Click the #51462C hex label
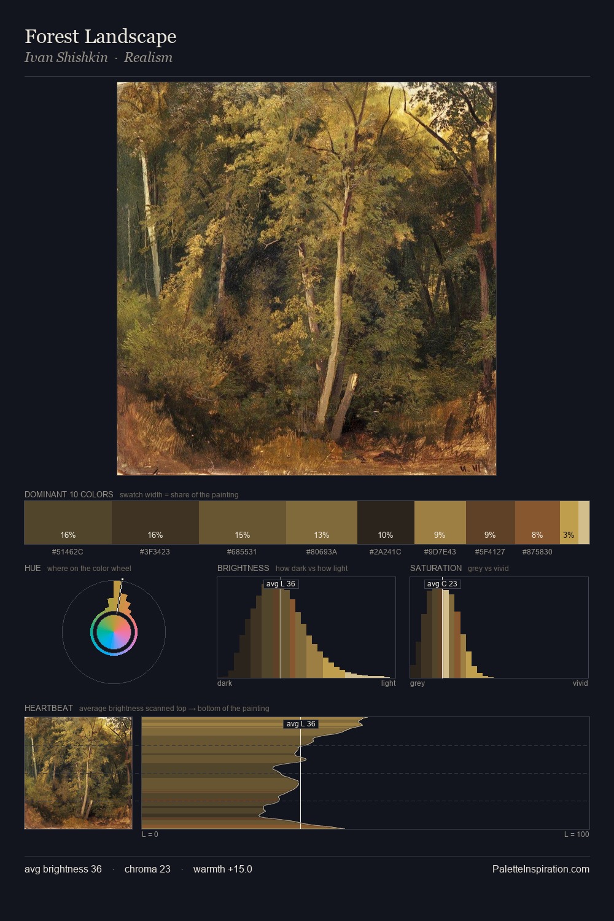 (68, 552)
